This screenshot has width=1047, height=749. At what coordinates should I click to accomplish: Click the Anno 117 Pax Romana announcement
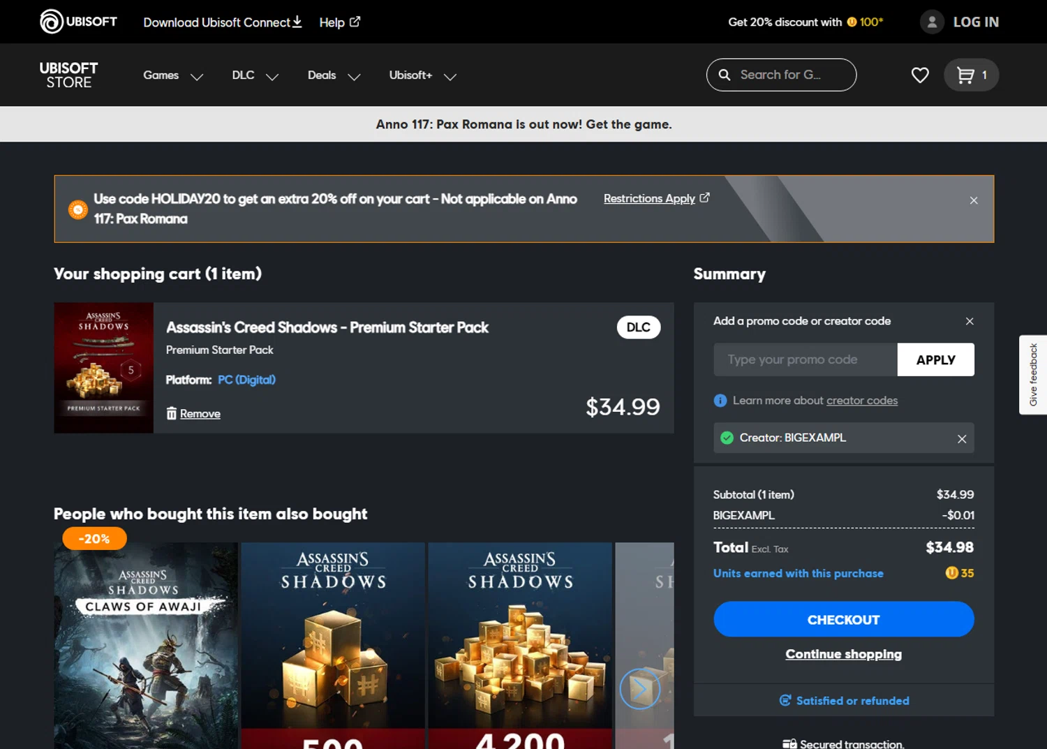(x=523, y=124)
